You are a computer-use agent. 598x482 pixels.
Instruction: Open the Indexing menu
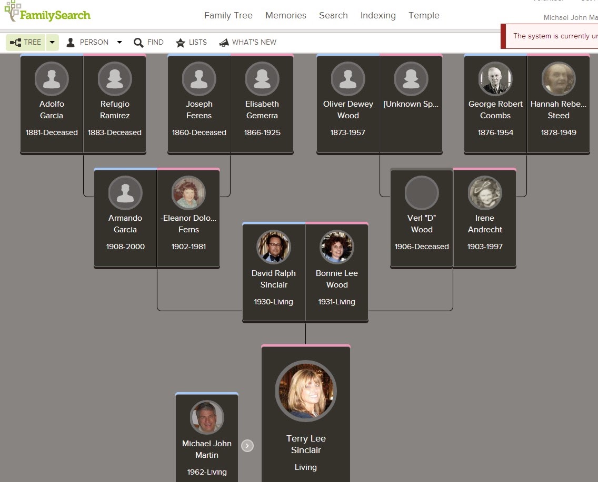378,15
